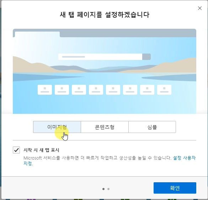This screenshot has height=200, width=208.
Task: Click the second quick link tile in preview
Action: [x=62, y=90]
